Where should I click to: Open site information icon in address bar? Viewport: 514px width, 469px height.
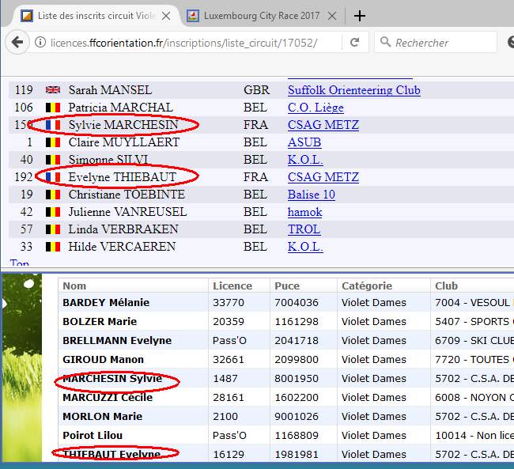point(40,42)
